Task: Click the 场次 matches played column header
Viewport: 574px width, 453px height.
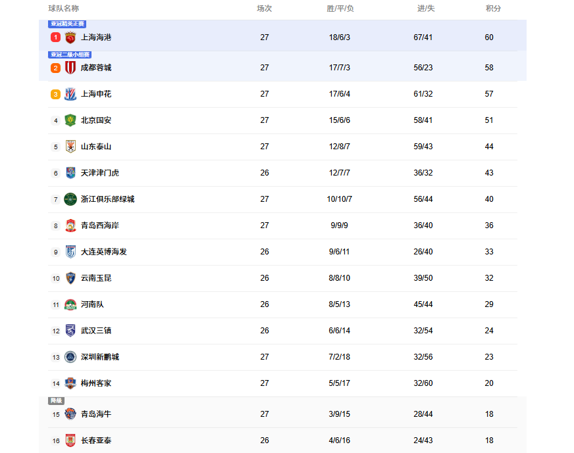Action: 264,9
